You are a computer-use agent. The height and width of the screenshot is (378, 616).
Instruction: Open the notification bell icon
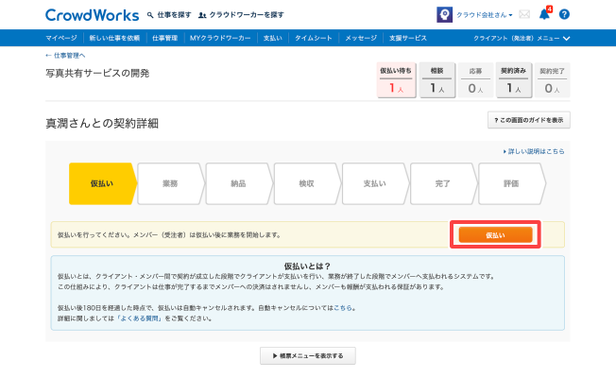coord(544,15)
